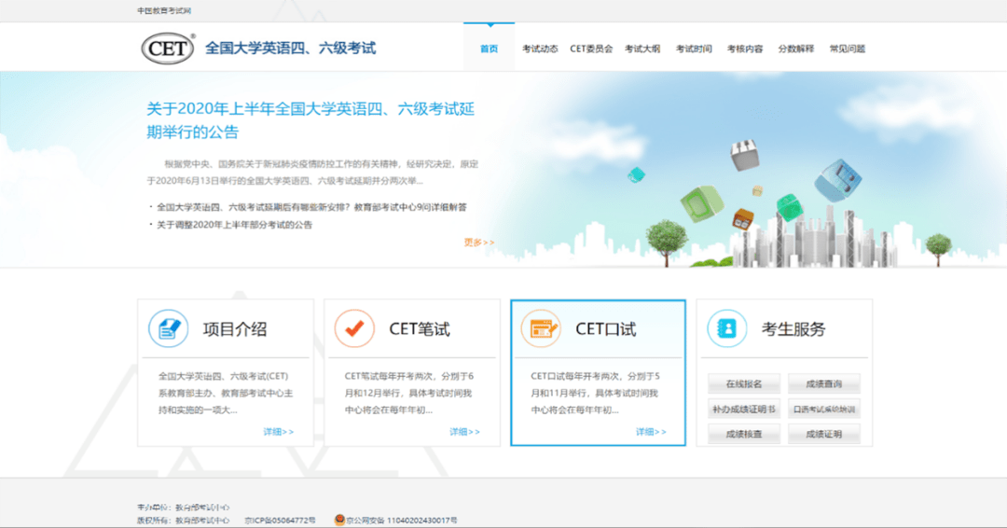
Task: Click the CET logo in the header
Action: coord(168,49)
